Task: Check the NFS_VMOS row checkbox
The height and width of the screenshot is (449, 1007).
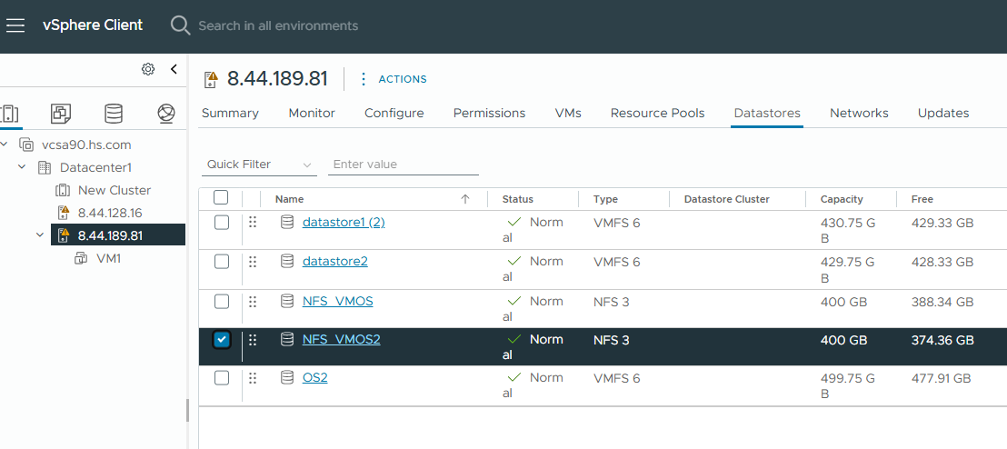Action: (221, 301)
